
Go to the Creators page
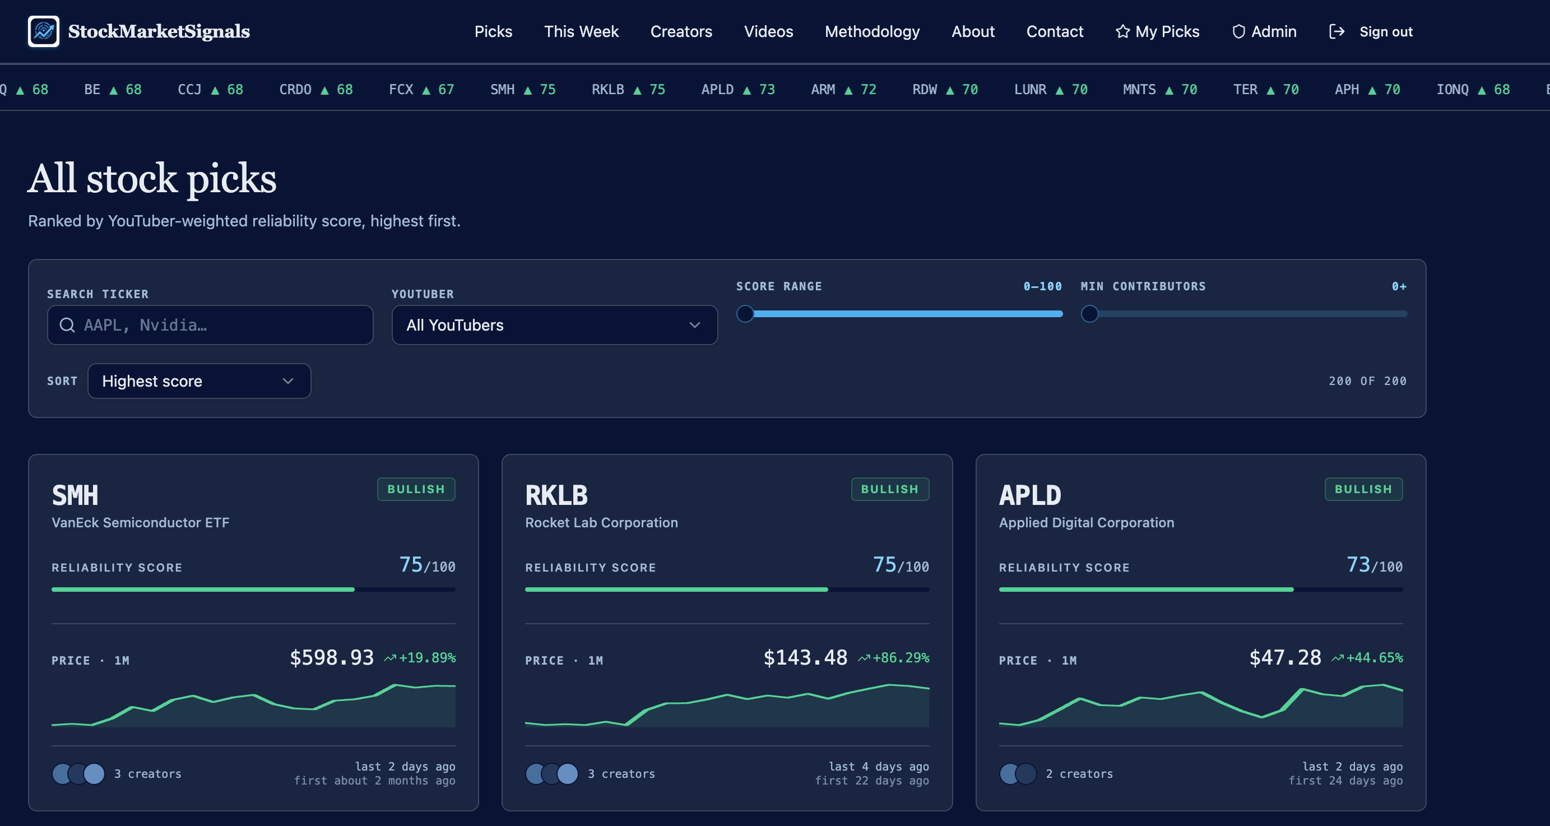(681, 31)
